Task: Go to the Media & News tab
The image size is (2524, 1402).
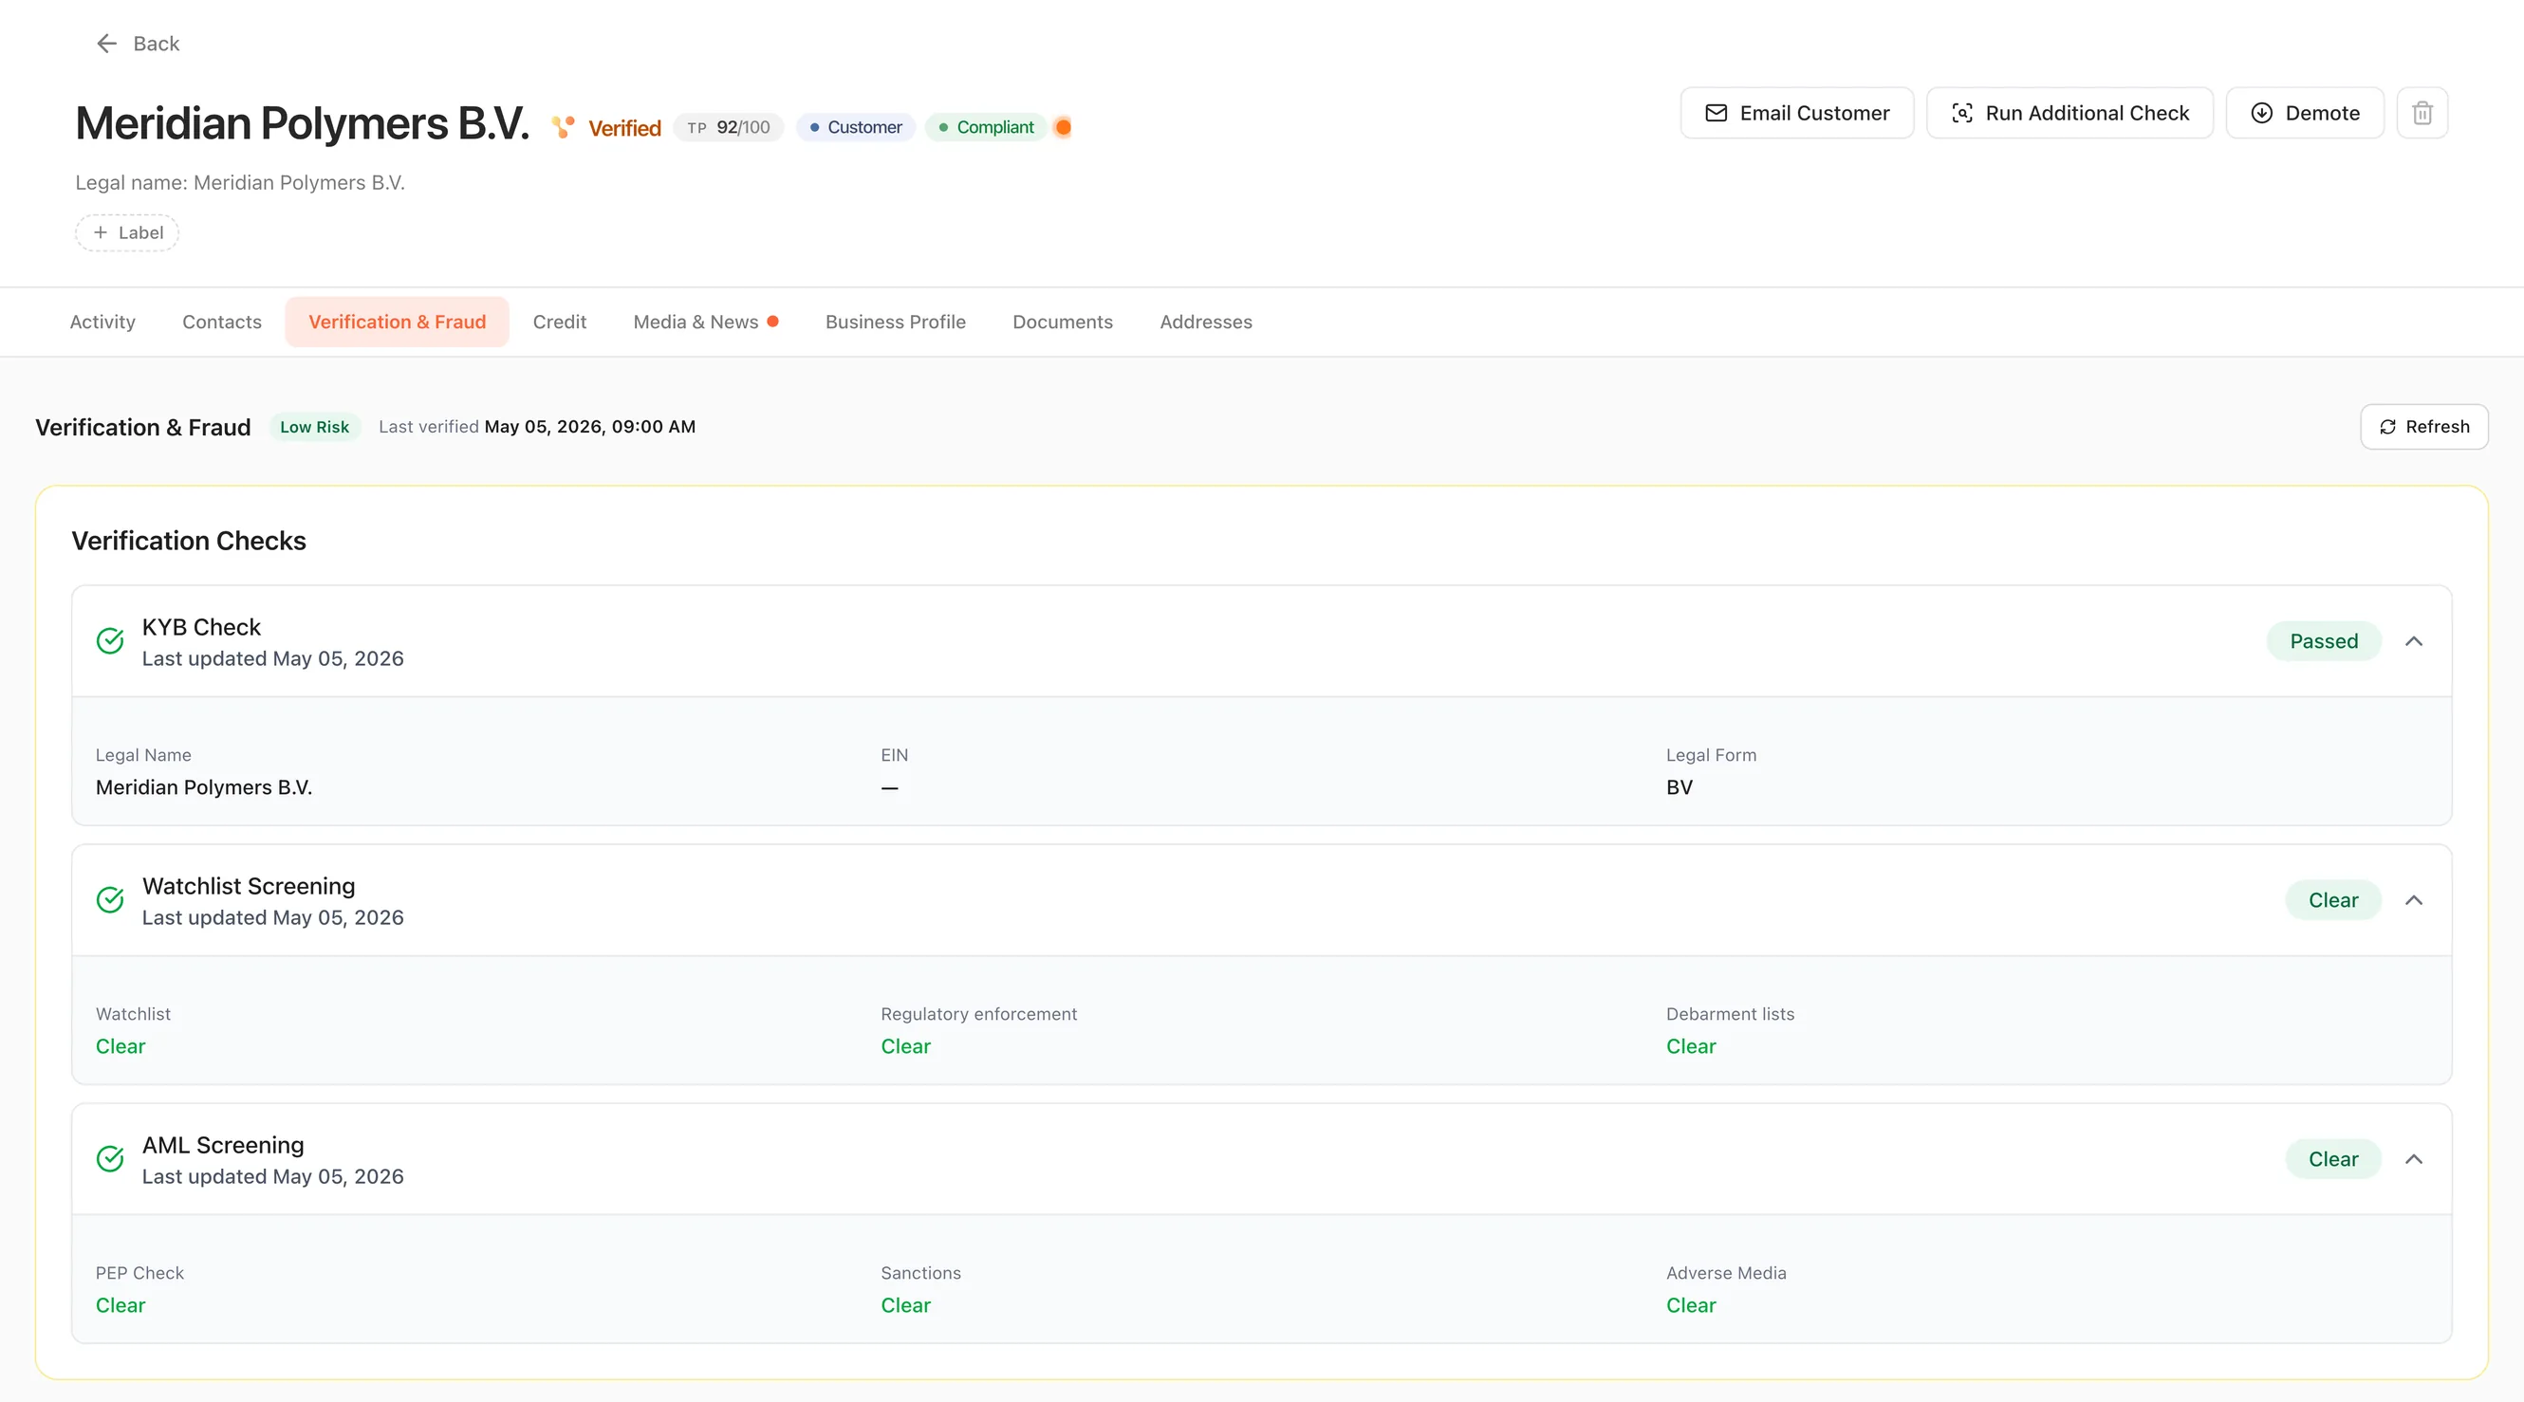Action: coord(705,322)
